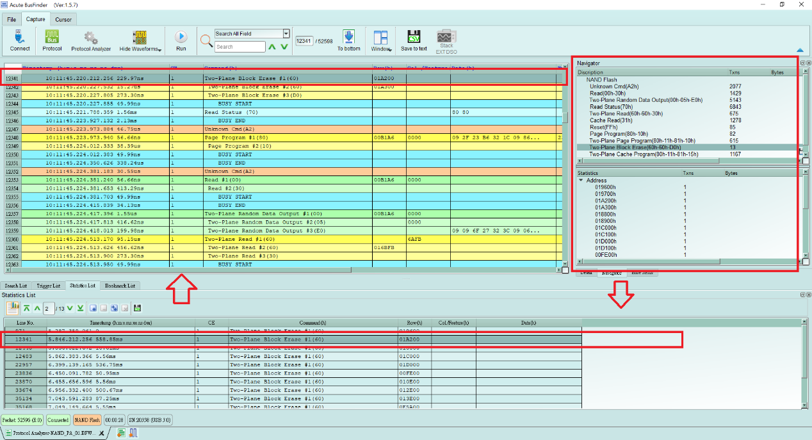Click new protocol analyzer document icon
Viewport: 812px width, 440px height.
(x=120, y=433)
